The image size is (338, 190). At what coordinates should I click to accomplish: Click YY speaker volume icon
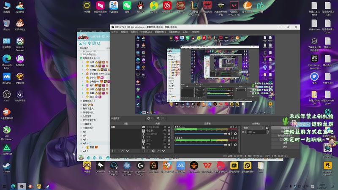pyautogui.click(x=88, y=158)
